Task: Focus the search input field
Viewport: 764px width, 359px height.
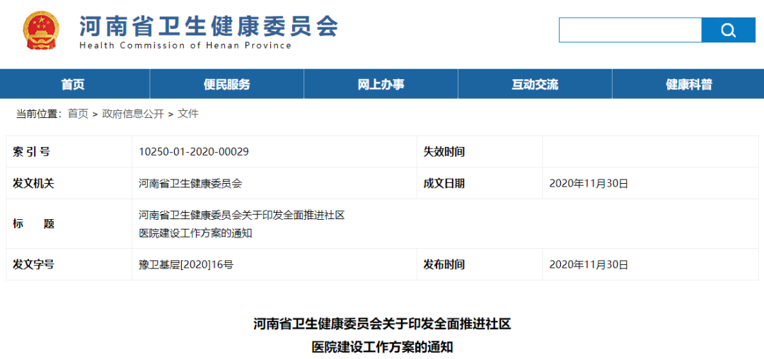Action: (x=630, y=30)
